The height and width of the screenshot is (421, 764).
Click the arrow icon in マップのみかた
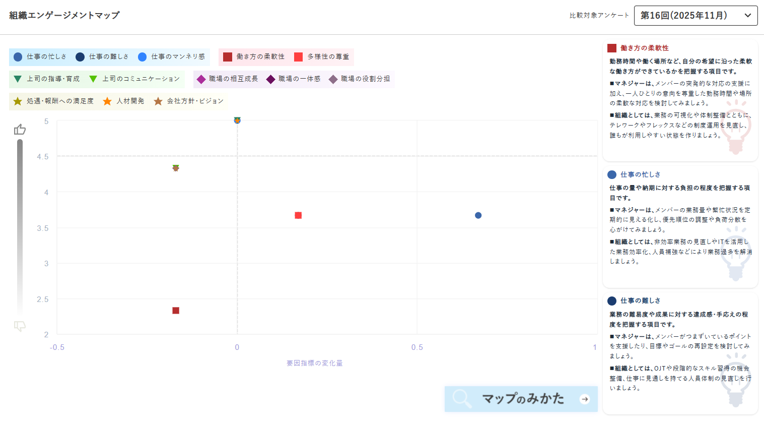pos(585,399)
